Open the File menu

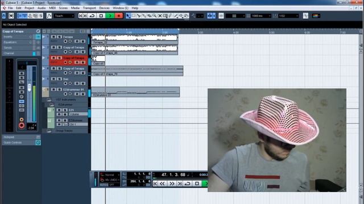pos(10,8)
